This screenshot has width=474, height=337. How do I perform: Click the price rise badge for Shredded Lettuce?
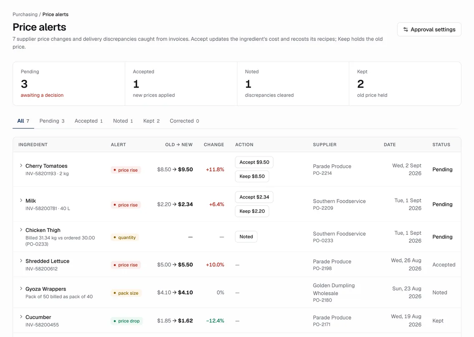[126, 265]
